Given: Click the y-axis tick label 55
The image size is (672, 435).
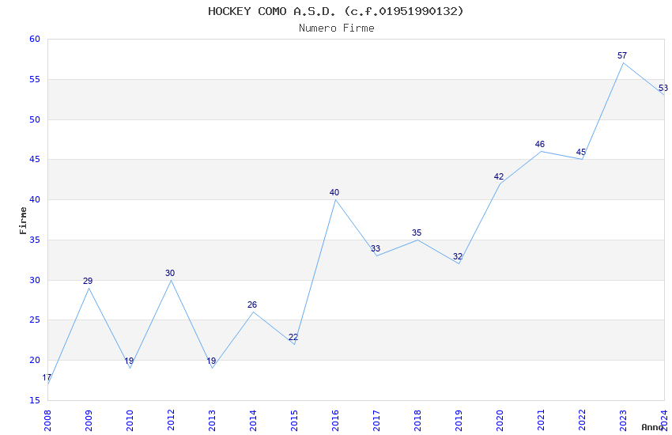Looking at the screenshot, I should click(x=35, y=79).
